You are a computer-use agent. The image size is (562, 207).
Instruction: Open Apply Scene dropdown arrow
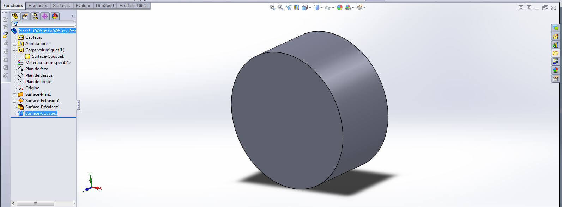tap(353, 8)
